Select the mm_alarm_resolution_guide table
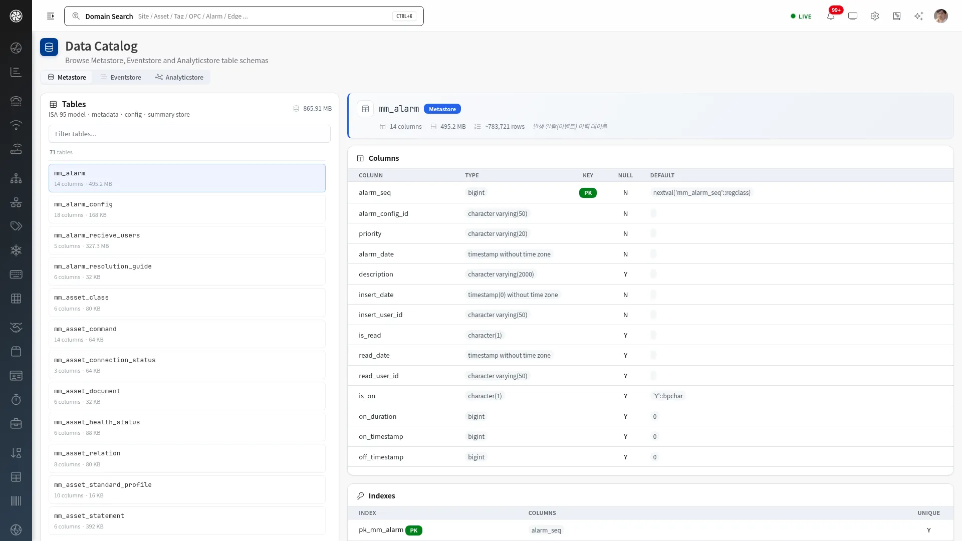The width and height of the screenshot is (962, 541). [x=187, y=271]
